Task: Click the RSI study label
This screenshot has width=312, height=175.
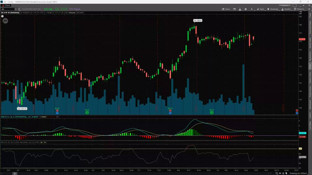Action: click(16, 142)
